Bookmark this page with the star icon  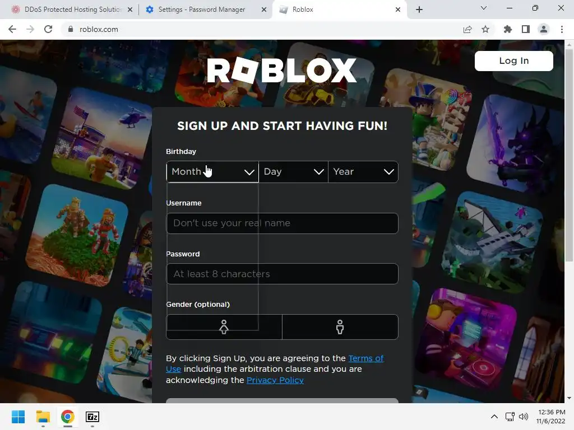coord(485,29)
